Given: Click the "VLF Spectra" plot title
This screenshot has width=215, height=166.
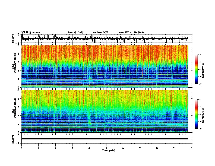Looking at the screenshot, I should pos(31,33).
